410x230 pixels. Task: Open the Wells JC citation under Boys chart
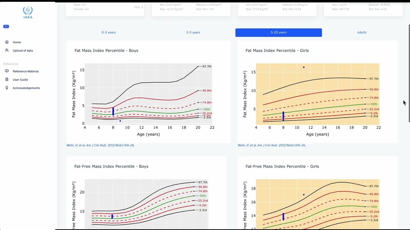coord(101,145)
